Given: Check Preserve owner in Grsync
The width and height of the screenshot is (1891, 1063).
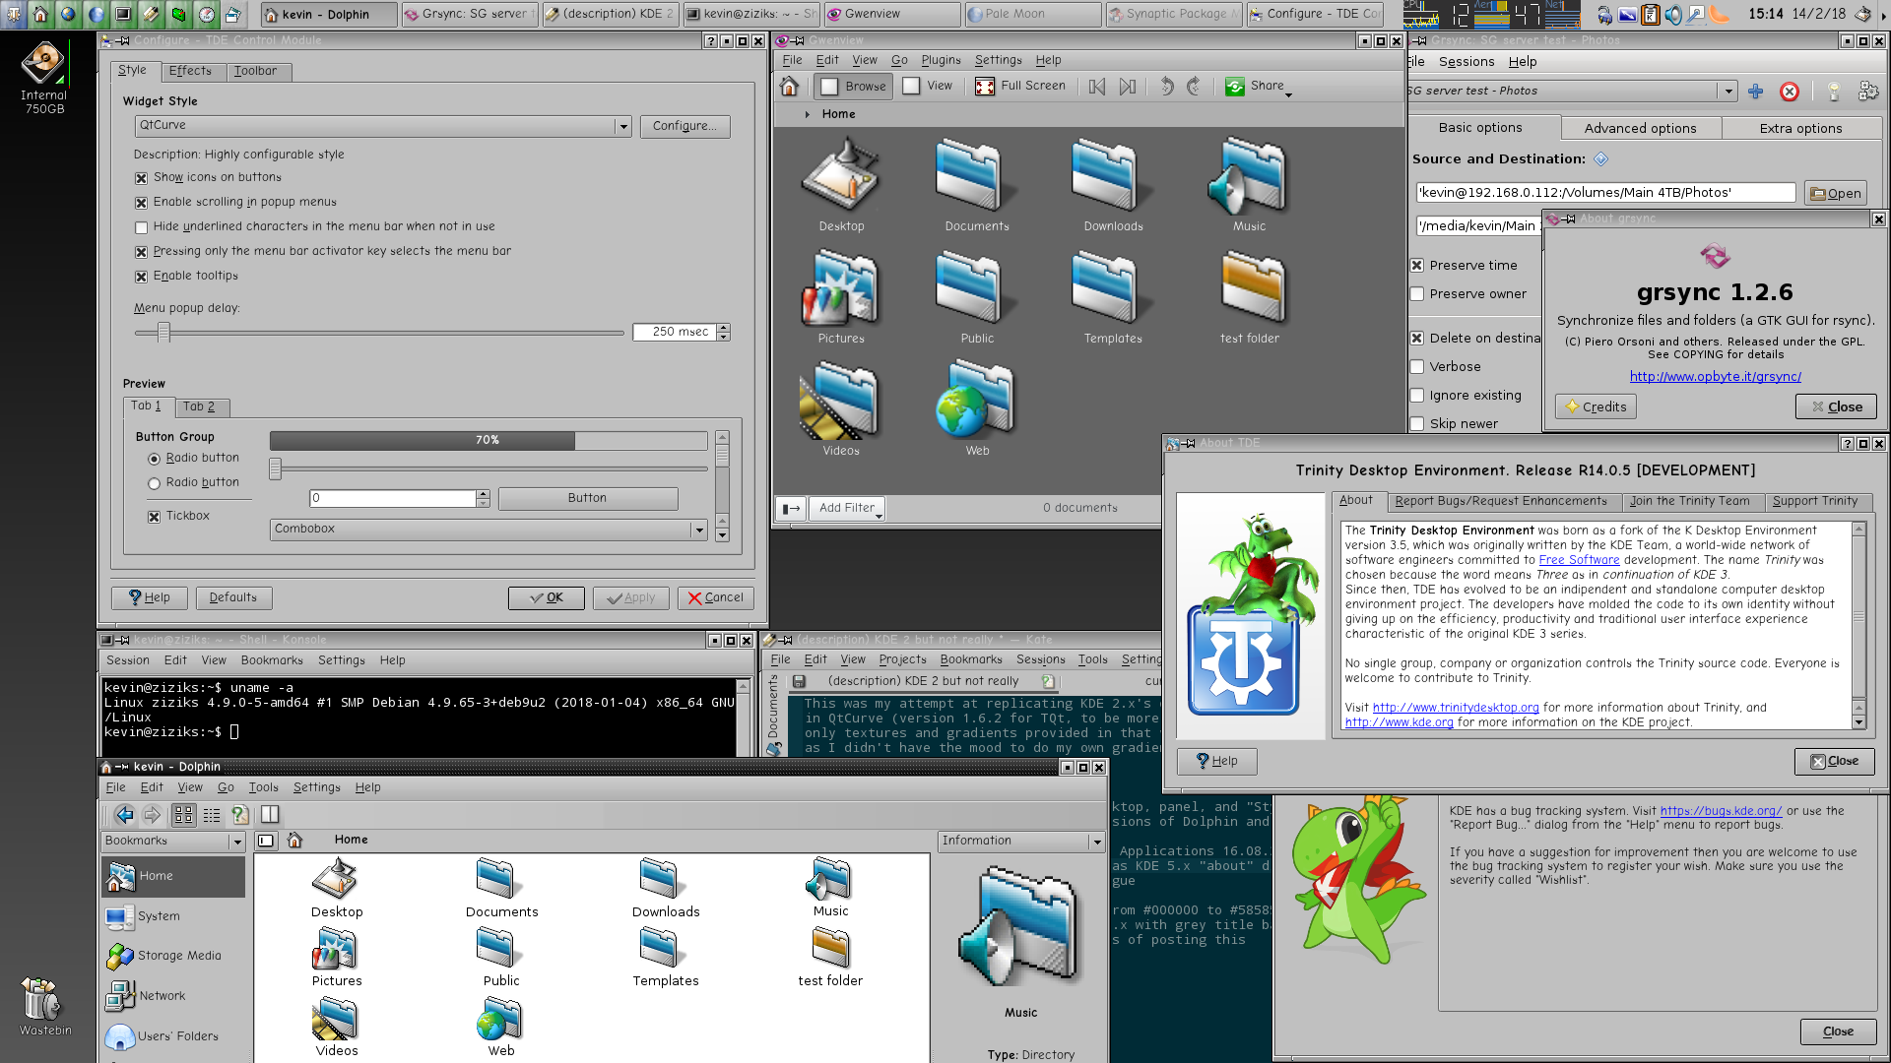Looking at the screenshot, I should (x=1416, y=294).
